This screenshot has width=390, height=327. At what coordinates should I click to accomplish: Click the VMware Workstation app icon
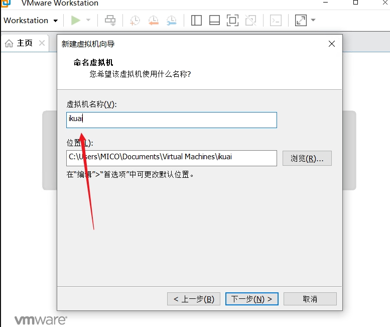tap(6, 3)
